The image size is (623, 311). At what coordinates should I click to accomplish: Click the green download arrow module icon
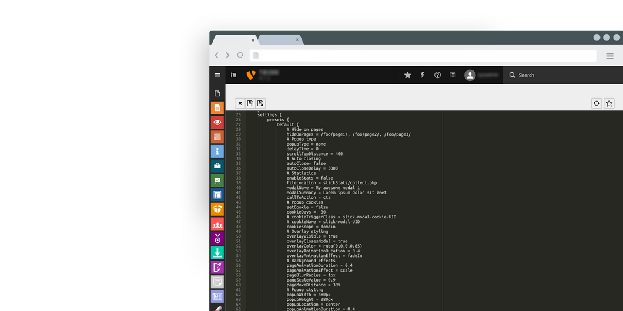pyautogui.click(x=217, y=253)
